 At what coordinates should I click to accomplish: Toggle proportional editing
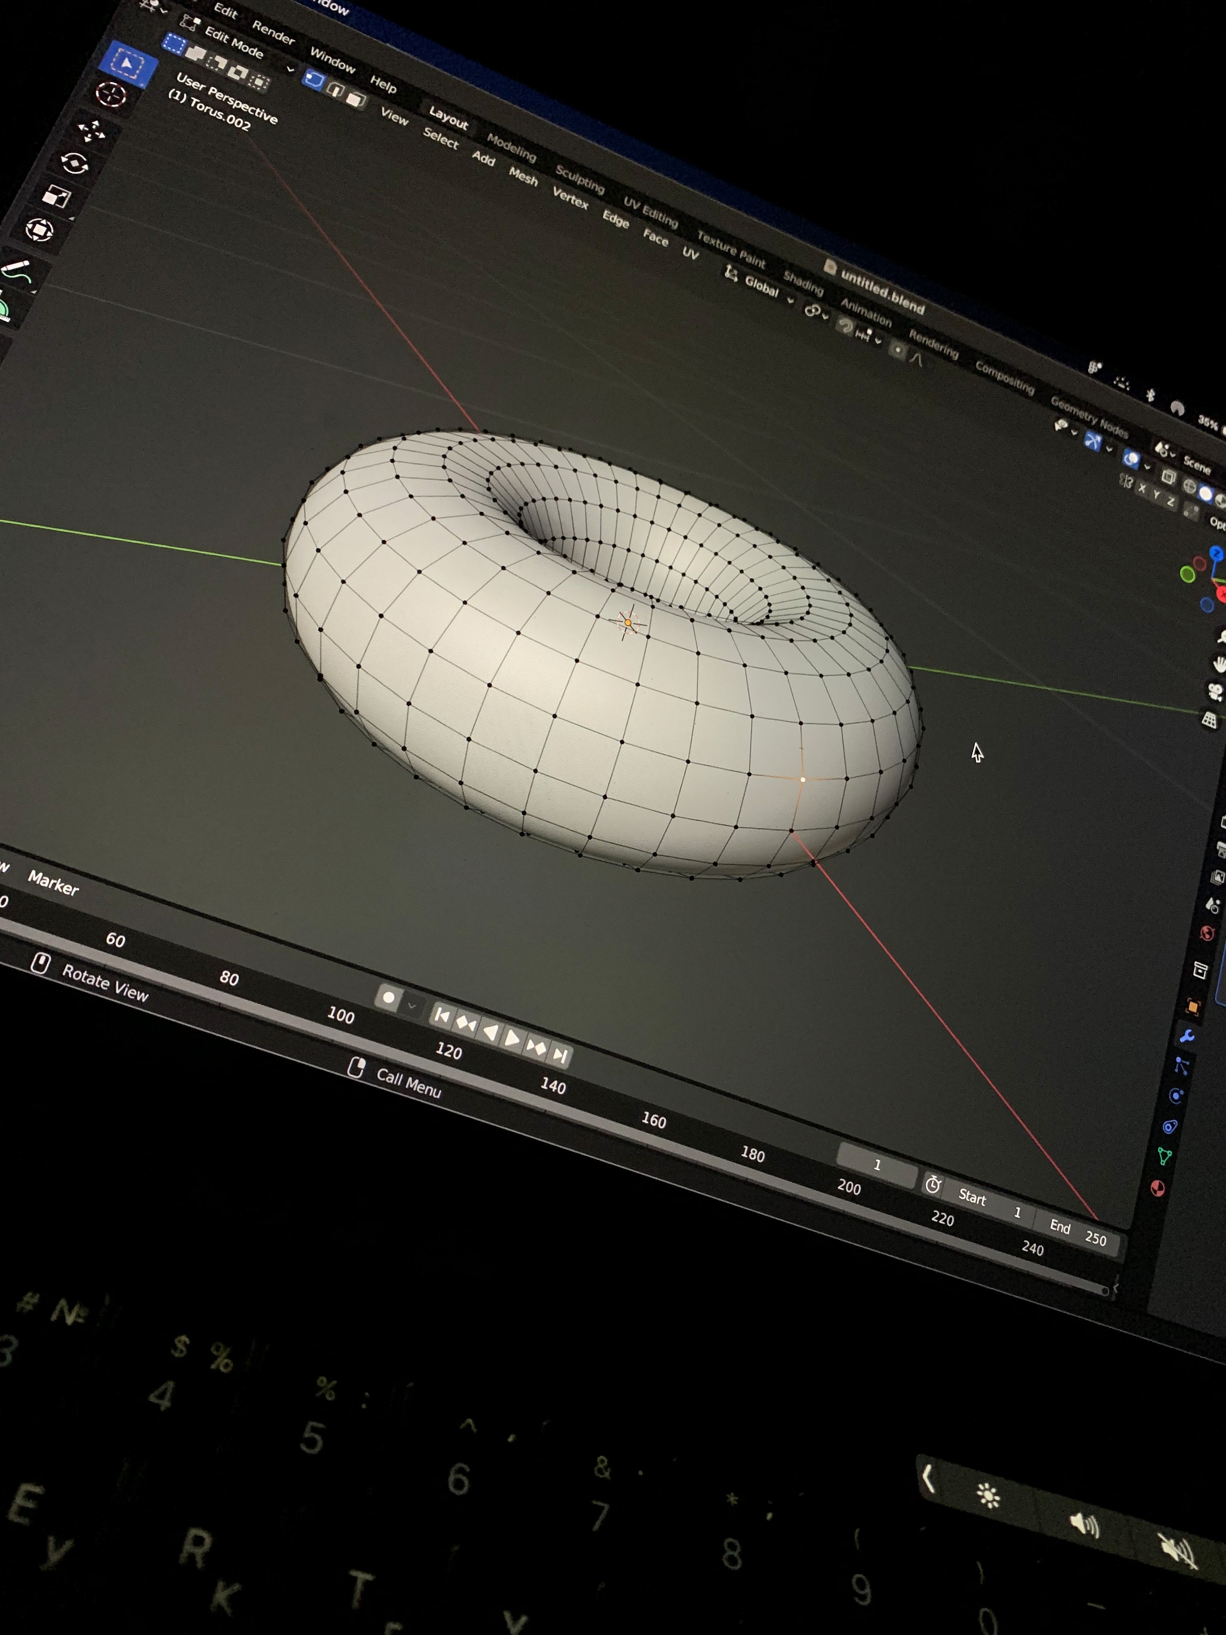click(x=899, y=350)
